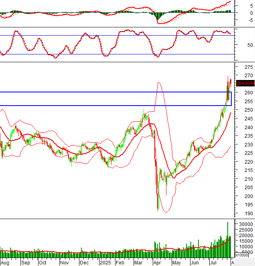Select the 230 price axis label
Screen dimensions: 255x266
click(249, 145)
